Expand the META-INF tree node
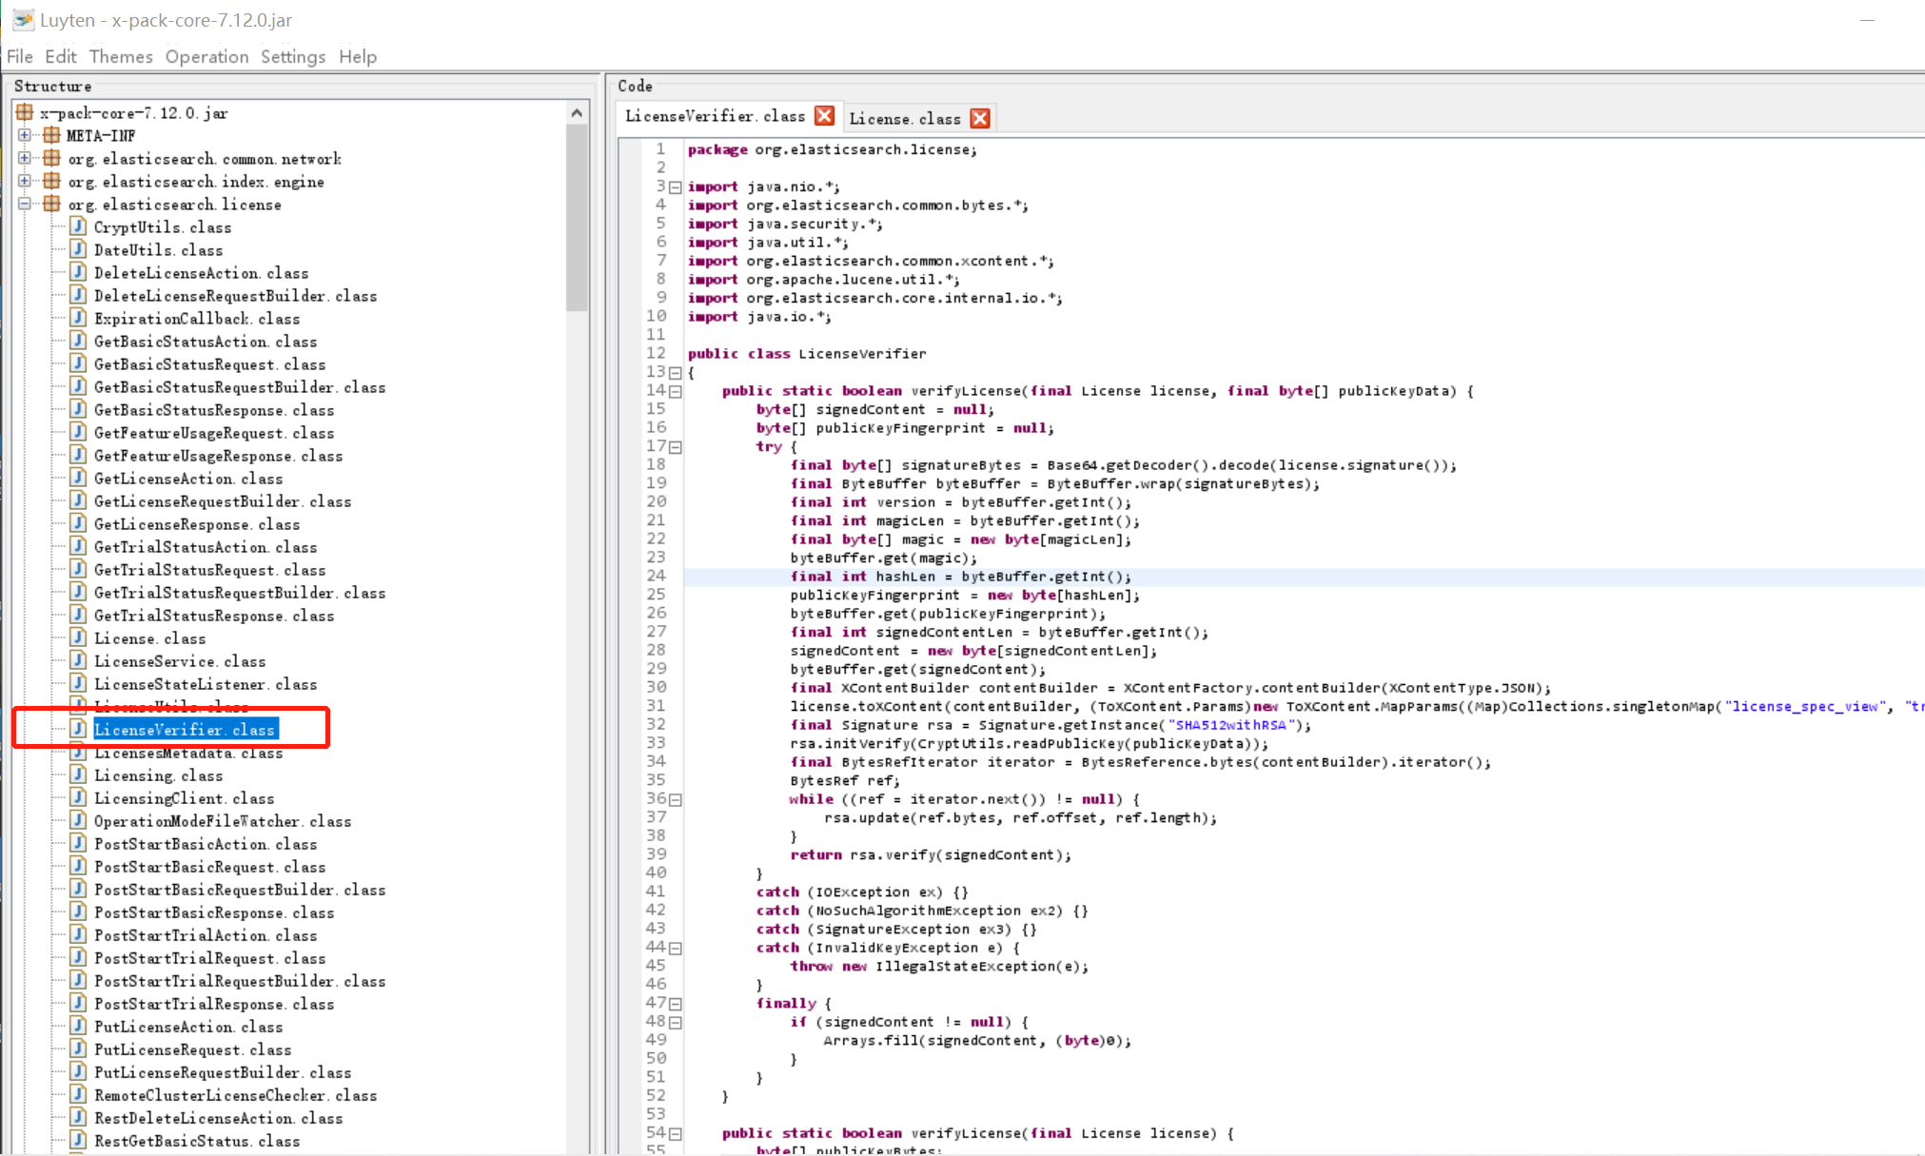This screenshot has width=1925, height=1156. [x=25, y=135]
